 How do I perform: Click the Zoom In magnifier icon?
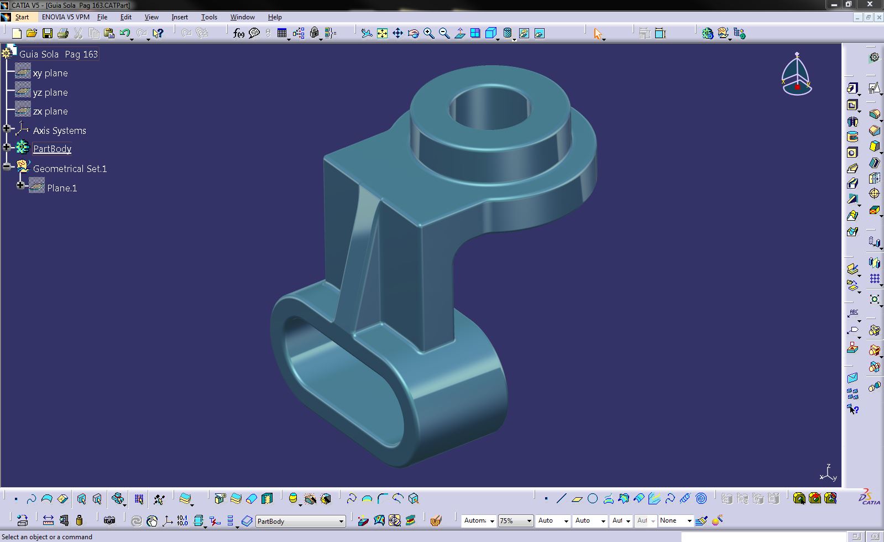click(428, 33)
